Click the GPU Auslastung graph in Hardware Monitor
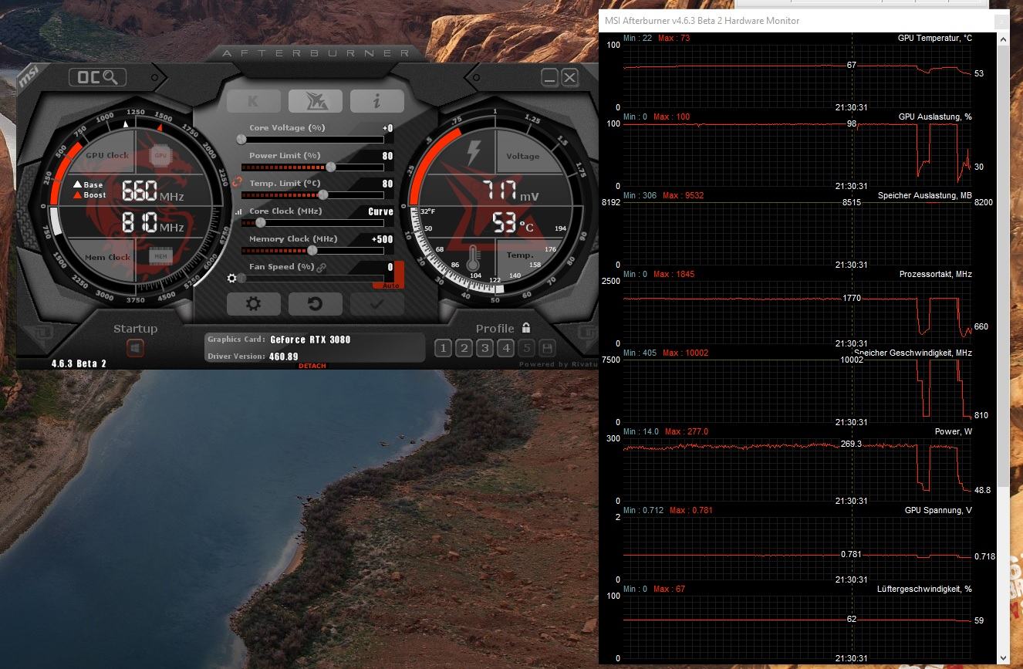1023x669 pixels. [x=797, y=154]
